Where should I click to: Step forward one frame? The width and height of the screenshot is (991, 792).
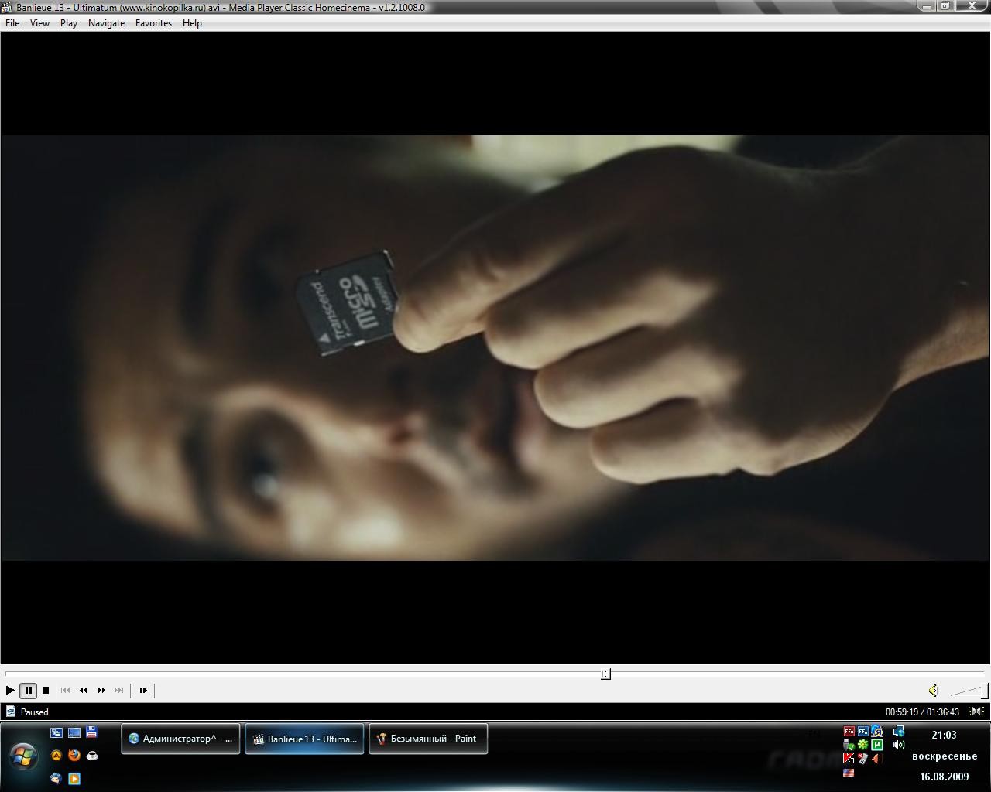click(142, 690)
